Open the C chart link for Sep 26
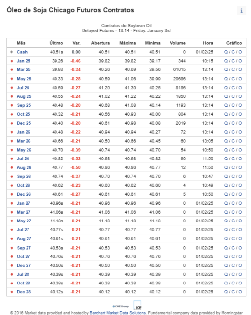The height and width of the screenshot is (315, 251). pyautogui.click(x=233, y=176)
